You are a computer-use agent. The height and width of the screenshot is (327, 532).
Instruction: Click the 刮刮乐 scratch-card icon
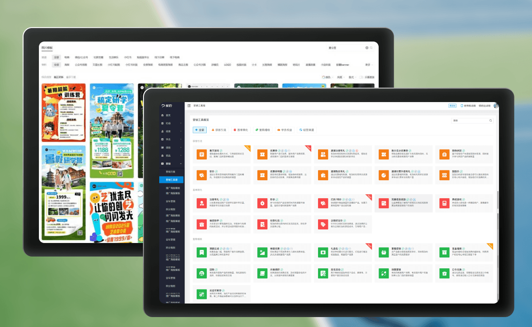coord(444,175)
